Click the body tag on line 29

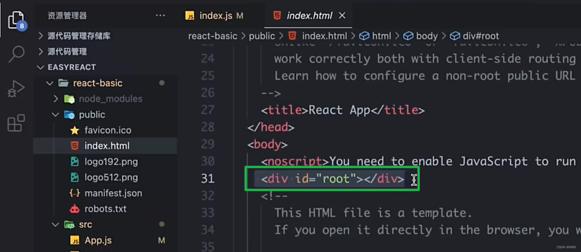coord(267,145)
